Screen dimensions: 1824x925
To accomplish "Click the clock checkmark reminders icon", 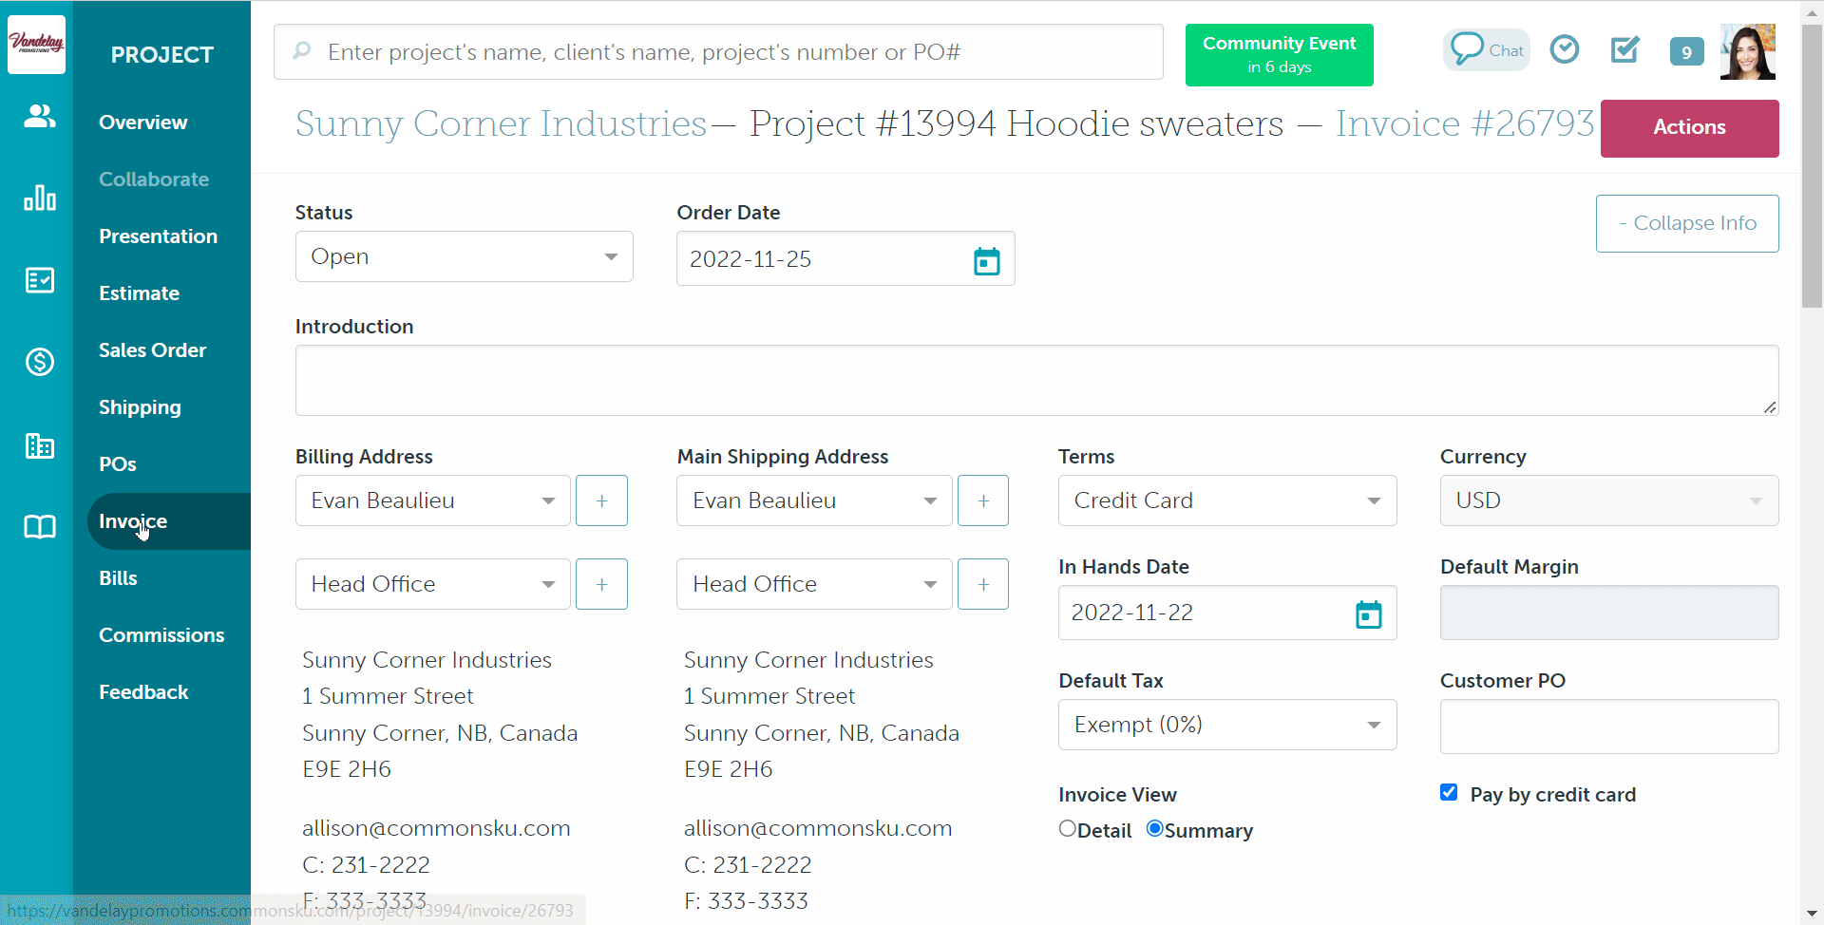I will [x=1564, y=49].
